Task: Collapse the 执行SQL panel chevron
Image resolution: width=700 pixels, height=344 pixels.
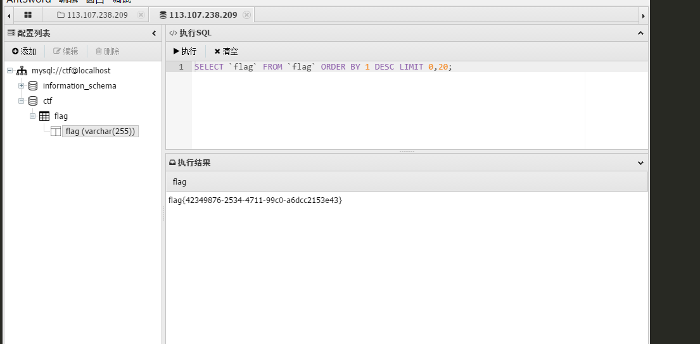Action: pos(640,33)
